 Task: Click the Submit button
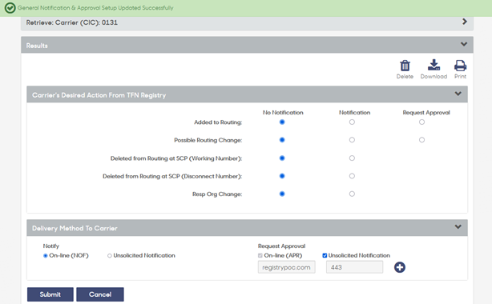click(50, 294)
